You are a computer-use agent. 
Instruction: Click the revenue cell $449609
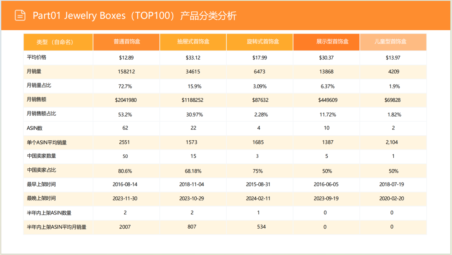point(328,100)
